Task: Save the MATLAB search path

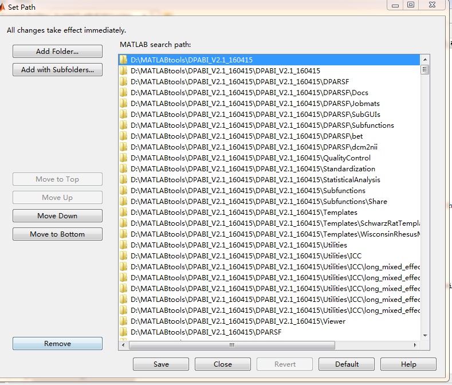Action: point(161,364)
